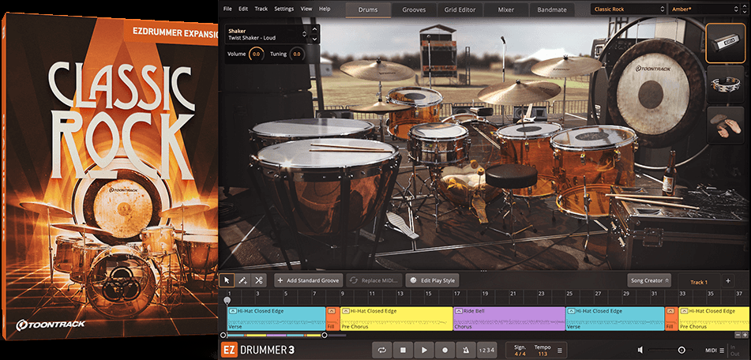751x360 pixels.
Task: Toggle the 1234 count-in
Action: pos(486,351)
